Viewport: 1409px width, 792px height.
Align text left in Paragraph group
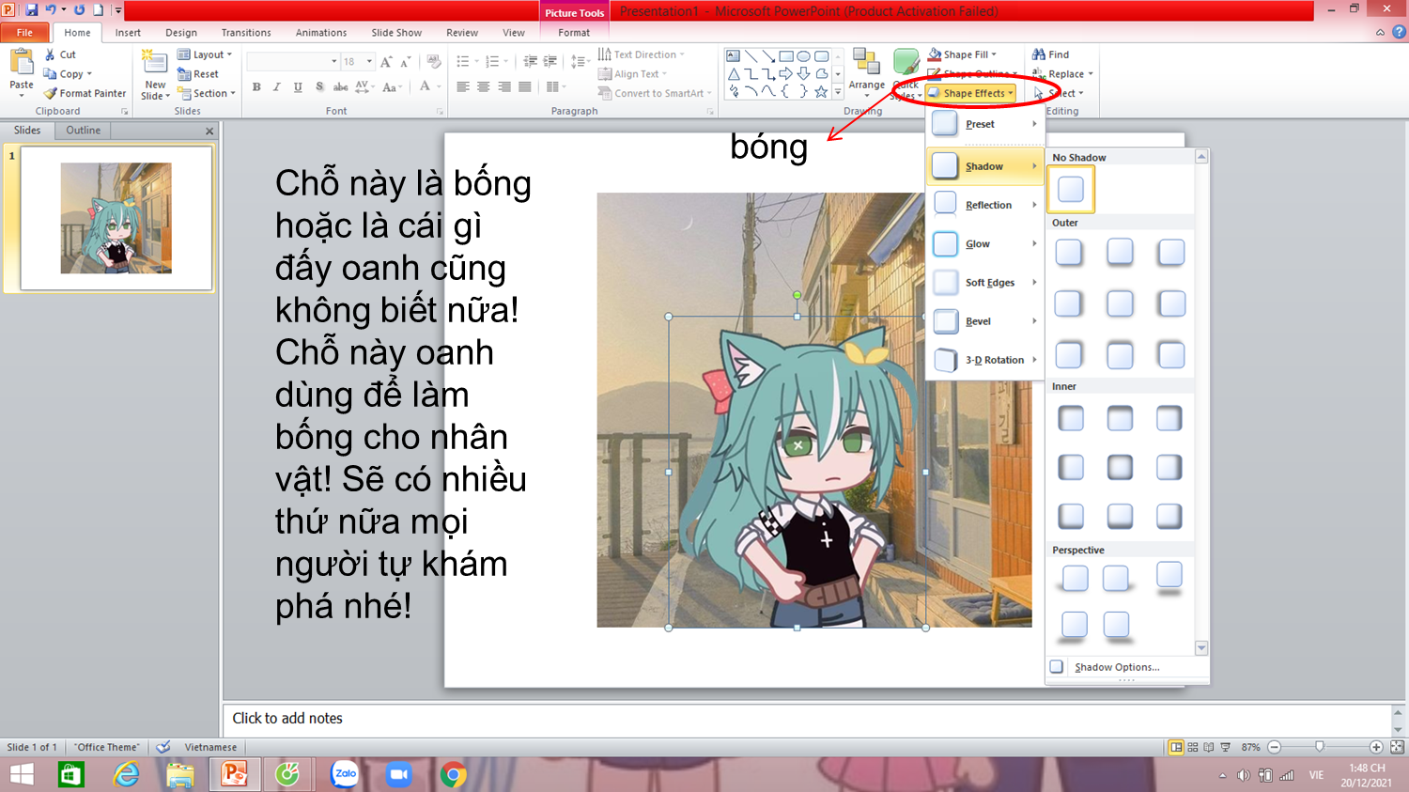(x=463, y=87)
